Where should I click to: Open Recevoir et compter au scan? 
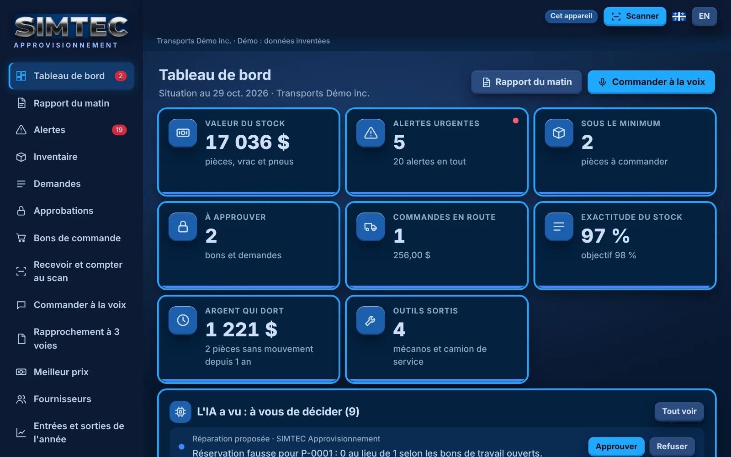tap(71, 271)
